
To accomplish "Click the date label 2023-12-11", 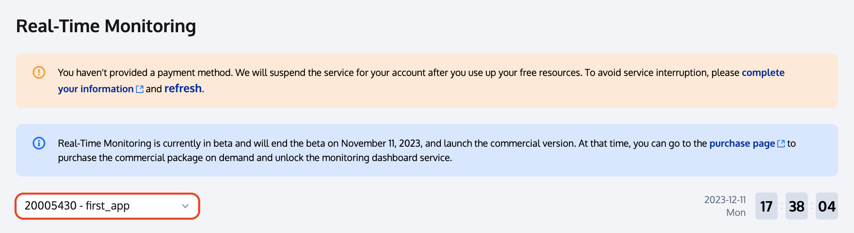I will (725, 200).
